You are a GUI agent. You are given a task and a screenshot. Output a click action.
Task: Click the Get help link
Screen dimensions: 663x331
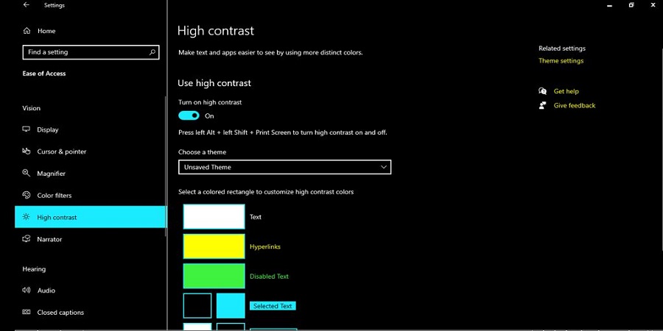566,91
